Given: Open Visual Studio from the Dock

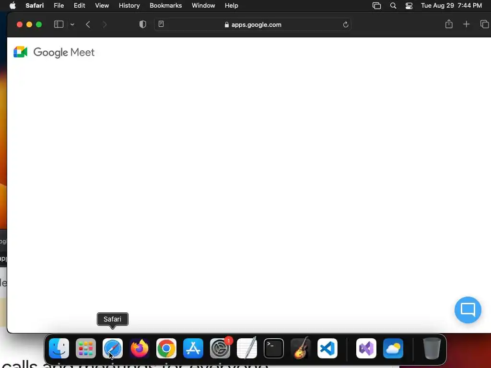Looking at the screenshot, I should (x=366, y=348).
